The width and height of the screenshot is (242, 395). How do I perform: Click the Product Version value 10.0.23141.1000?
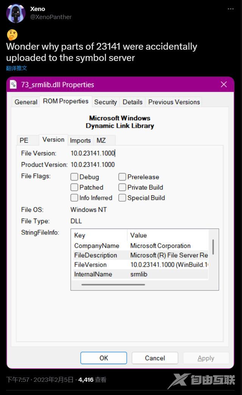point(93,164)
